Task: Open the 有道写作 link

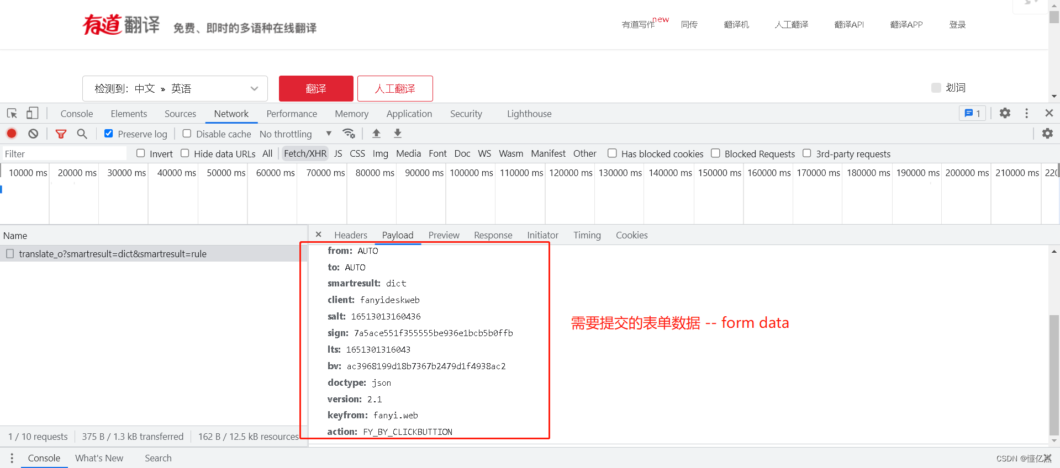Action: point(638,25)
